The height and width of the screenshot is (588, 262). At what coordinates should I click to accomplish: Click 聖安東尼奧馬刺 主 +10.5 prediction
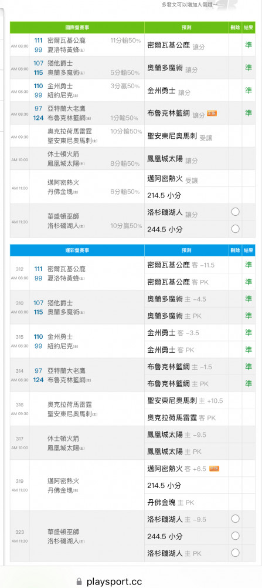point(185,400)
